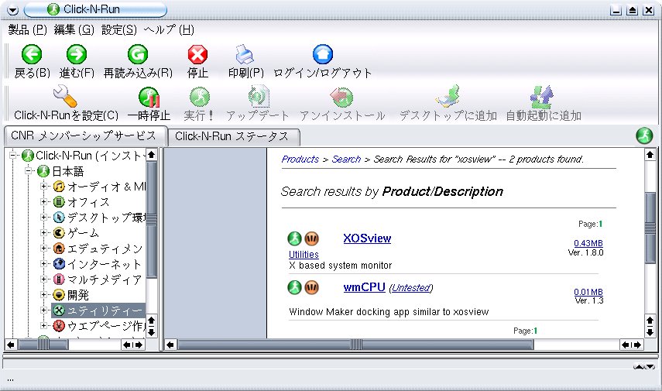Click the green Back (戻る) arrow icon

[x=32, y=54]
